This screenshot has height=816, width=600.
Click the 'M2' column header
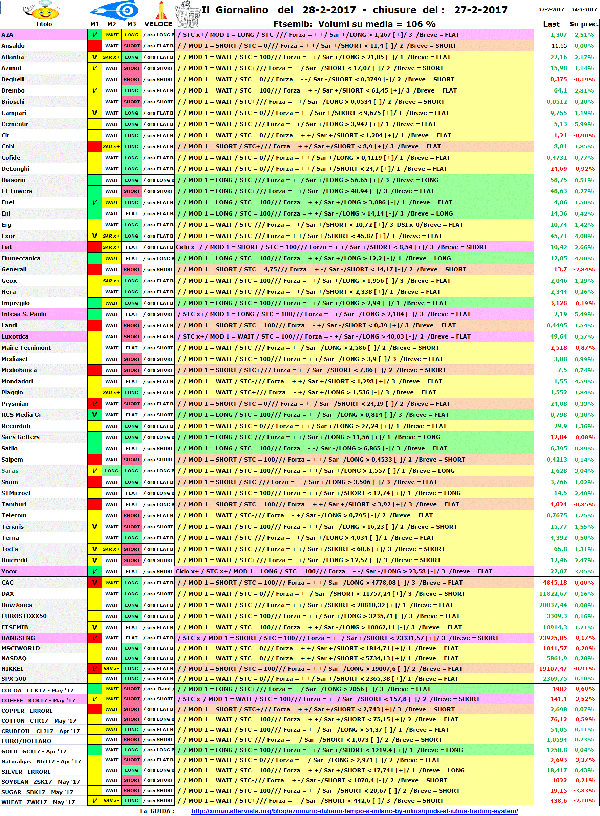111,24
